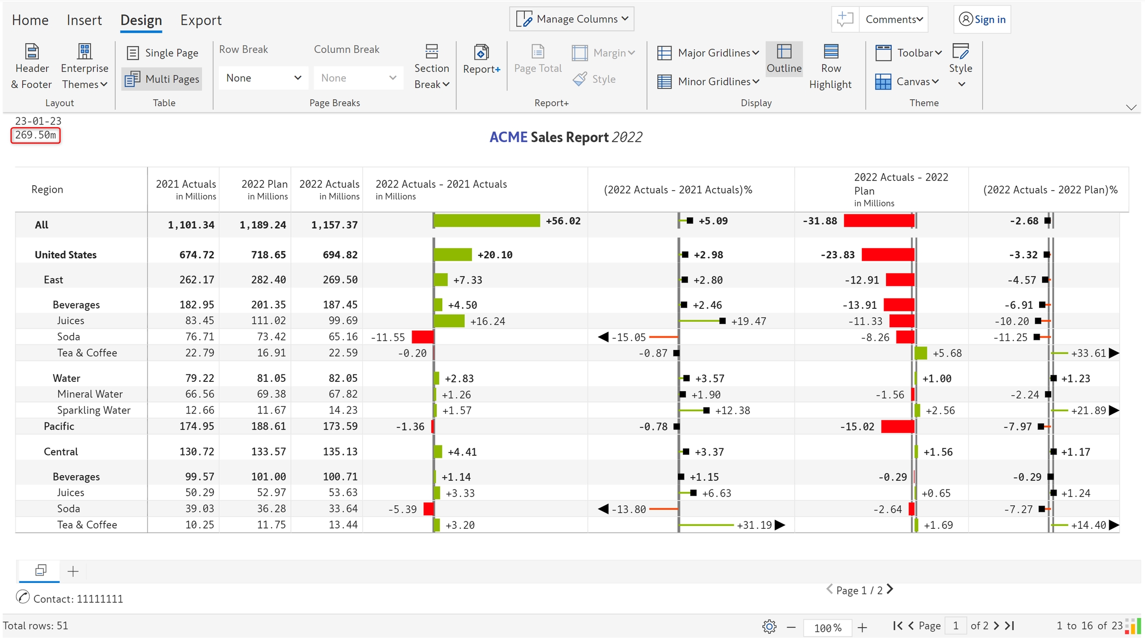Click the add comment icon
Screen dimensions: 1145x641
[x=845, y=19]
